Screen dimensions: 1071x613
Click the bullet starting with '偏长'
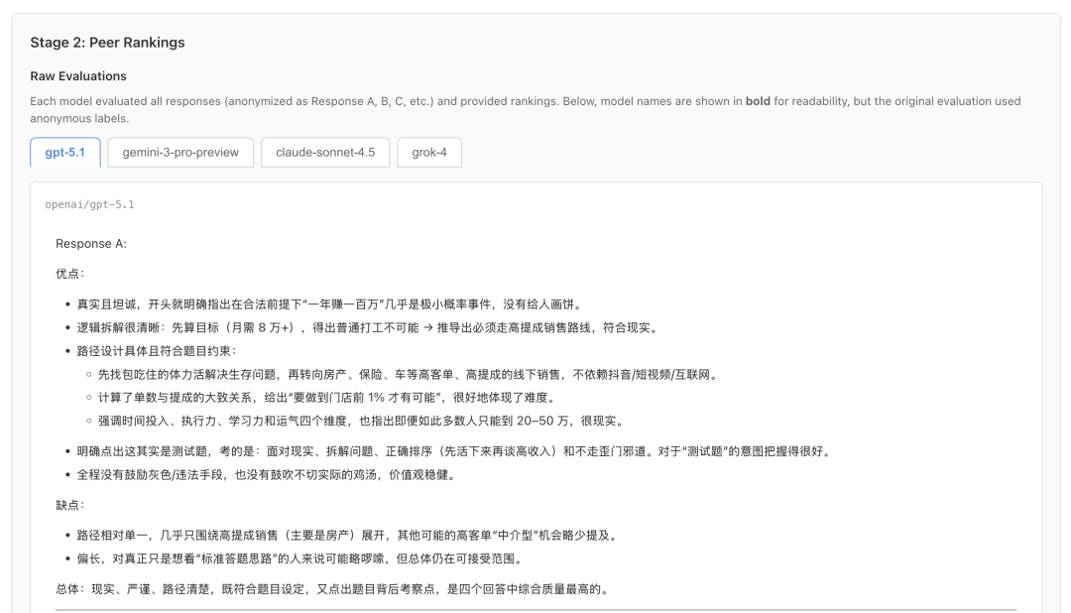pyautogui.click(x=301, y=558)
